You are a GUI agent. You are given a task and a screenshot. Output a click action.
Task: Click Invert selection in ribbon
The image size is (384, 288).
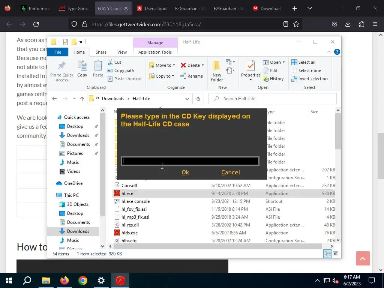[309, 79]
